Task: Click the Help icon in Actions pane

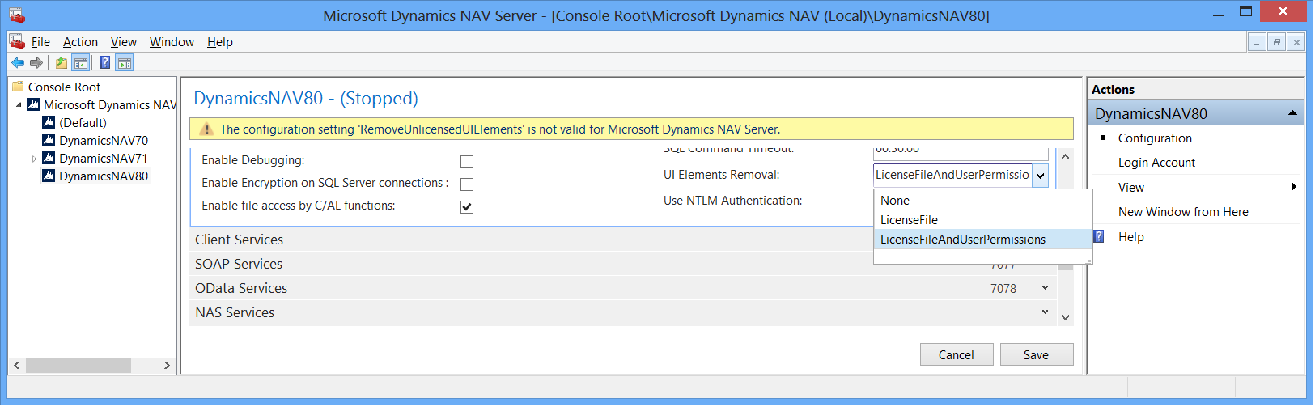Action: 1099,236
